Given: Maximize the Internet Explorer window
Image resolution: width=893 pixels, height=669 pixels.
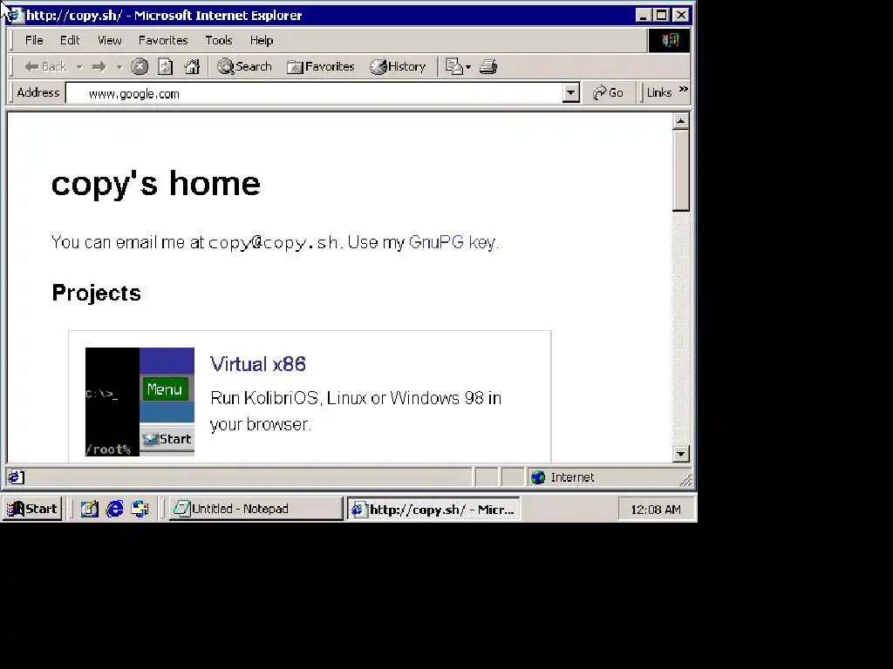Looking at the screenshot, I should 661,16.
